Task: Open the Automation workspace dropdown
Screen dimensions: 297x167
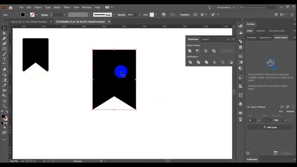Action: pos(226,7)
